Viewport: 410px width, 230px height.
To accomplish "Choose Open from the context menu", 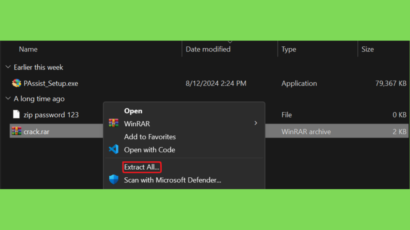I will point(133,111).
